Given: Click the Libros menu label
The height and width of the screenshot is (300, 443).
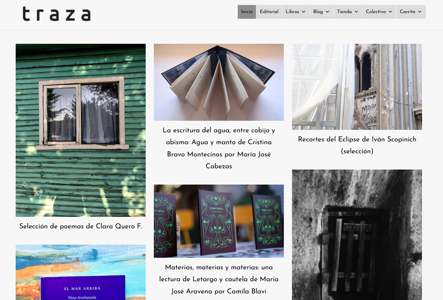Looking at the screenshot, I should [x=292, y=12].
